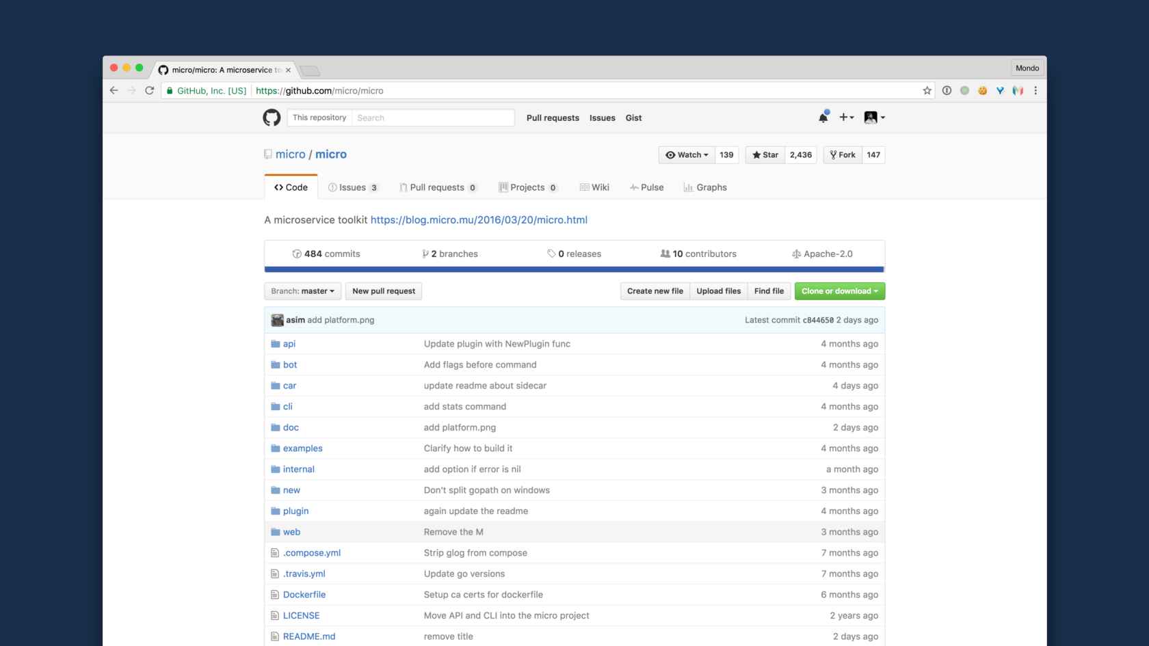
Task: Click the colorful extension icon beside menu
Action: pyautogui.click(x=1018, y=90)
